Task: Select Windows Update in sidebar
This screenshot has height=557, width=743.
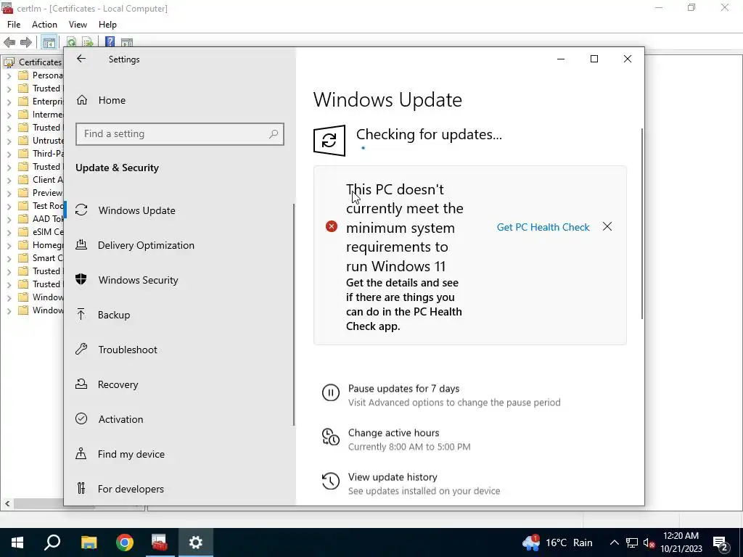Action: [180, 210]
